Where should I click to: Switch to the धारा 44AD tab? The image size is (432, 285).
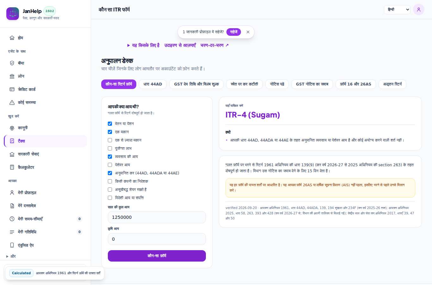[x=153, y=84]
